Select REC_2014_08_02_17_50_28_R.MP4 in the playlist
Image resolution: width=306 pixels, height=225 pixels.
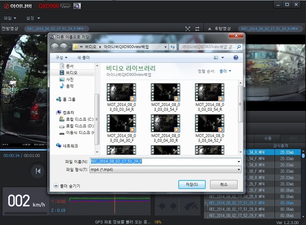pyautogui.click(x=237, y=196)
